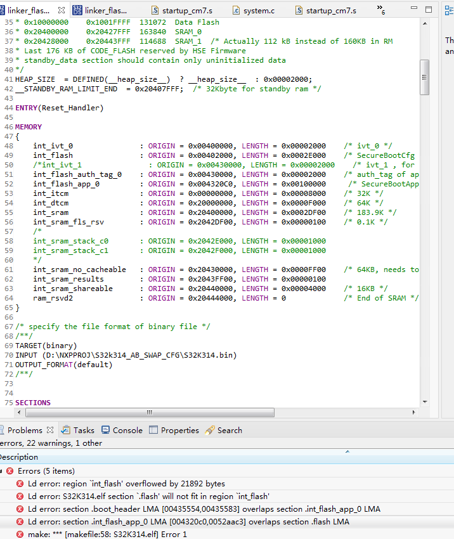
Task: Click the editor scroll down arrow
Action: point(425,401)
